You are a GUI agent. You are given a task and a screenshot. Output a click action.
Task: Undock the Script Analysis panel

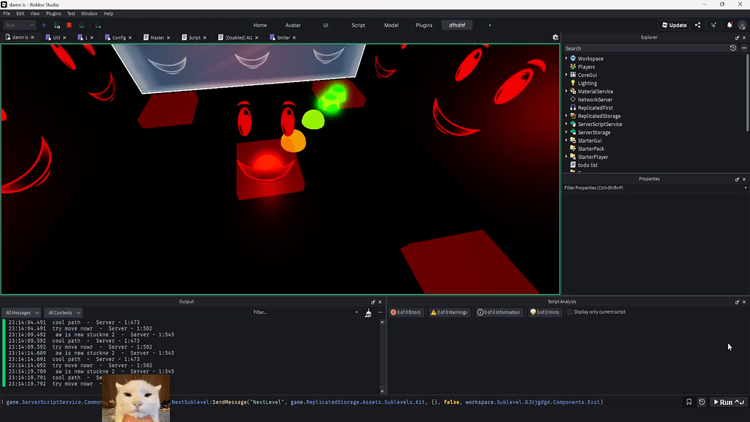coord(737,302)
